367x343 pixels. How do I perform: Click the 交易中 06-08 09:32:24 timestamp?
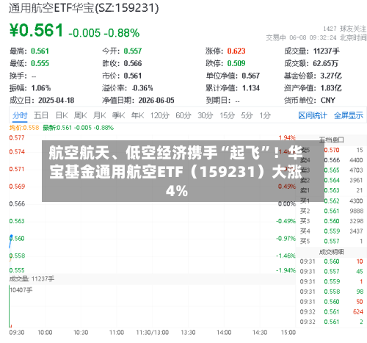coord(316,37)
